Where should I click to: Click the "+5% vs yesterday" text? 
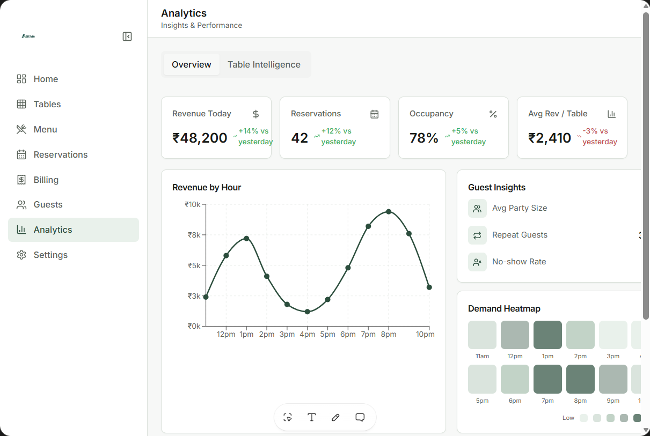(469, 136)
